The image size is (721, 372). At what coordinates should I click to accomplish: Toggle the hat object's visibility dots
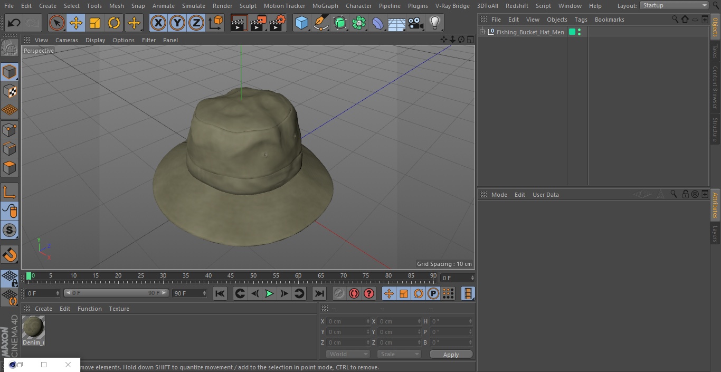tap(580, 32)
